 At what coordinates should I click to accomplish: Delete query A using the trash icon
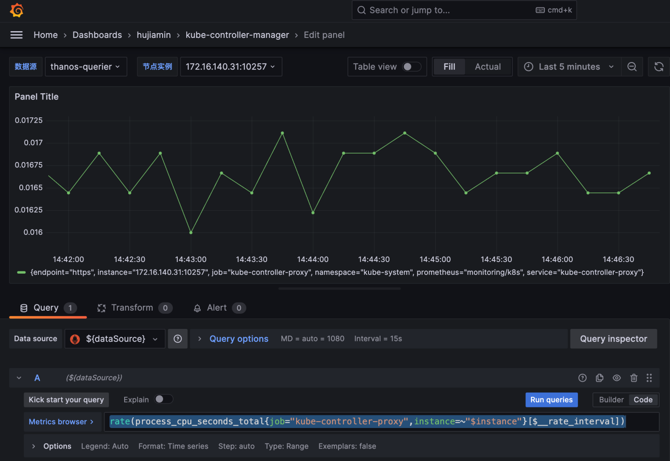click(633, 378)
